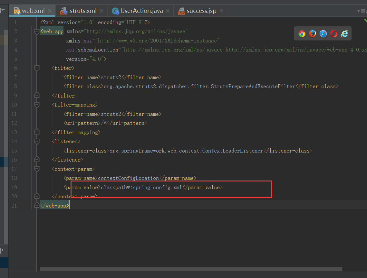Click line number 12 in the gutter
Viewport: 367px width, 278px height.
point(14,123)
